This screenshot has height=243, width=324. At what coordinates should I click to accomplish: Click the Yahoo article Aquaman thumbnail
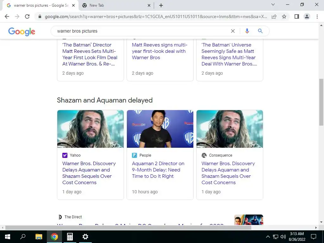tap(90, 129)
